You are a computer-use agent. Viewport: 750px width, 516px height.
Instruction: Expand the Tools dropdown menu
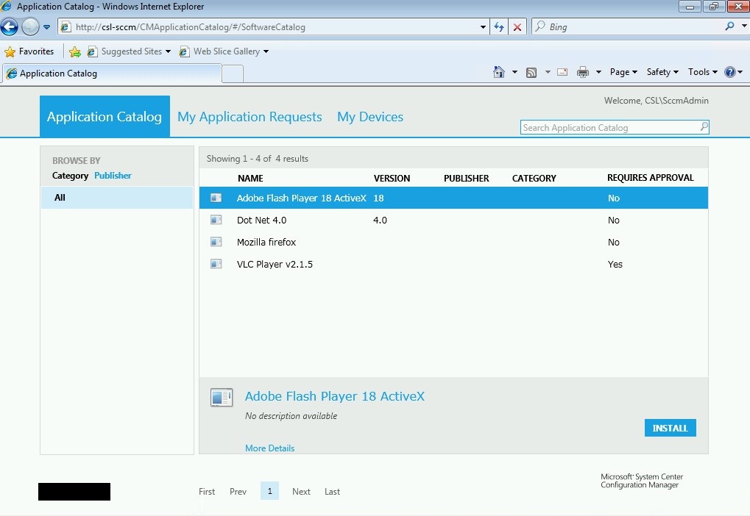pos(702,72)
